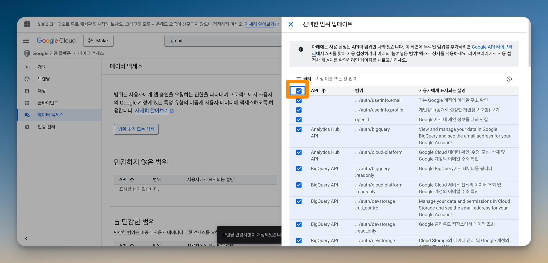548x263 pixels.
Task: Click the shield icon in breadcrumb
Action: point(27,53)
